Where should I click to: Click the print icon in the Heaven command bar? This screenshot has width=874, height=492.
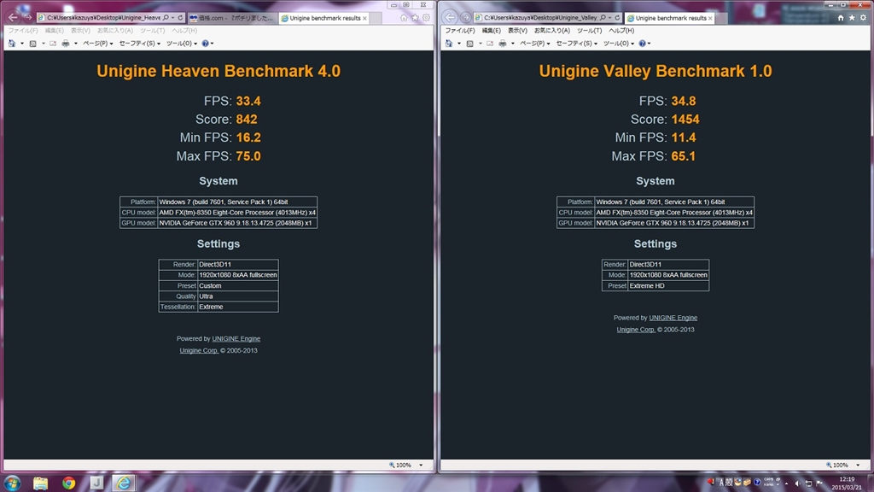[65, 43]
